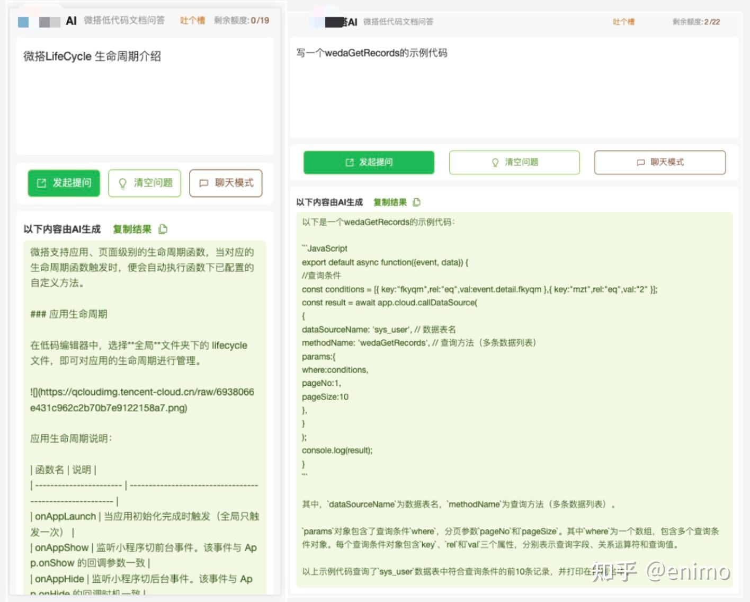Image resolution: width=750 pixels, height=602 pixels.
Task: Click 'where:conditions,' code line
Action: [x=335, y=370]
